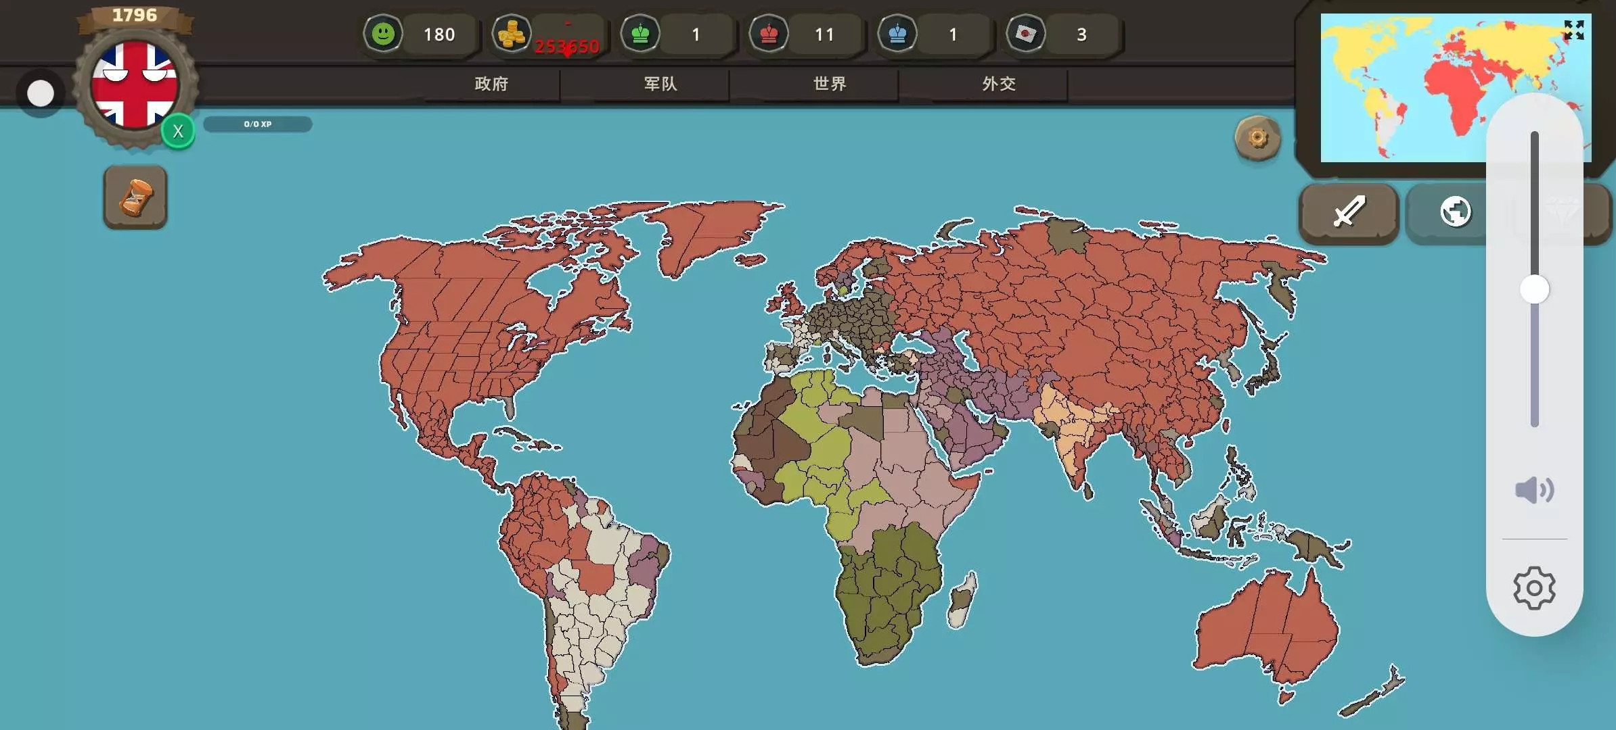Expand the minimap with fullscreen arrows
The width and height of the screenshot is (1616, 730).
(1573, 30)
